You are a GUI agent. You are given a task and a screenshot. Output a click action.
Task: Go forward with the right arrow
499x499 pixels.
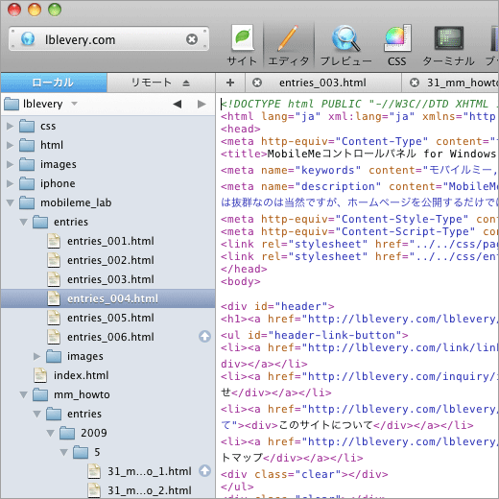[202, 104]
